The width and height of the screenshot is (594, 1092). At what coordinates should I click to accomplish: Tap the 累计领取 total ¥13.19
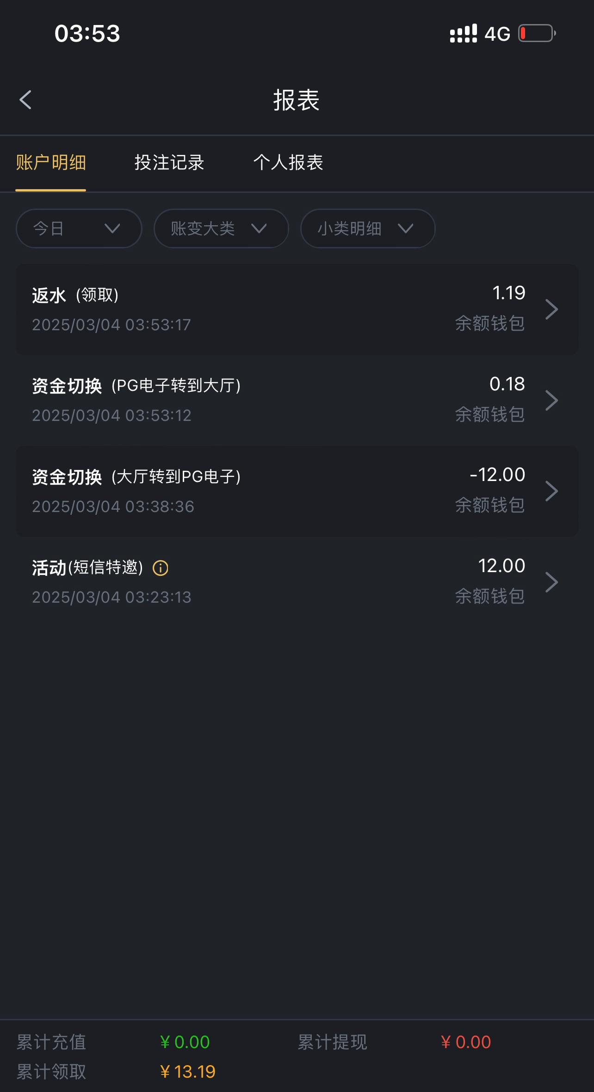coord(188,1072)
